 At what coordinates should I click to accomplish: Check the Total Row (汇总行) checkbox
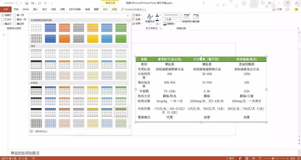(x=2, y=19)
